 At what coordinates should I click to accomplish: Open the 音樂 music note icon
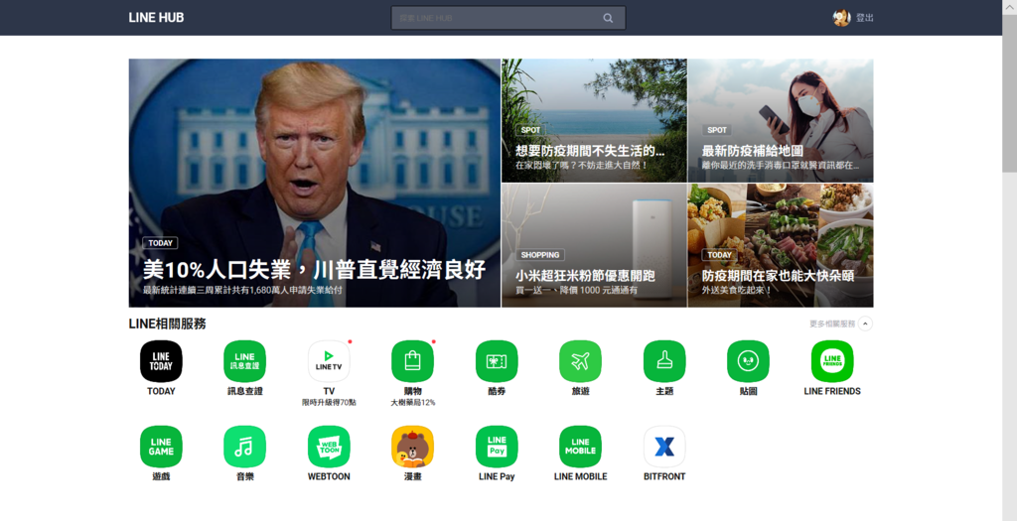pyautogui.click(x=244, y=447)
